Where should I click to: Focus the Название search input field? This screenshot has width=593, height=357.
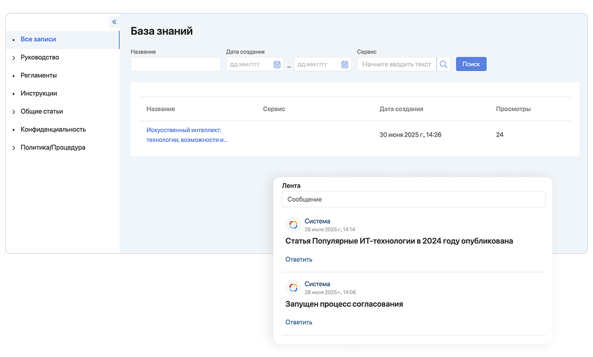click(175, 64)
